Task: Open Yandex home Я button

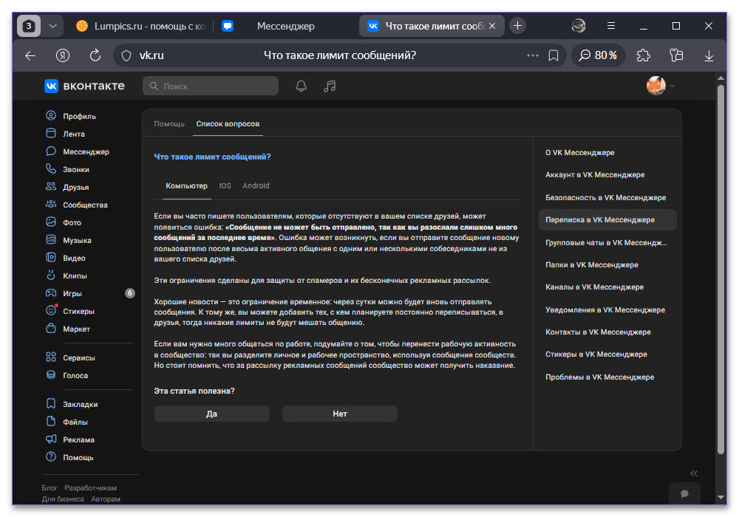Action: pos(63,55)
